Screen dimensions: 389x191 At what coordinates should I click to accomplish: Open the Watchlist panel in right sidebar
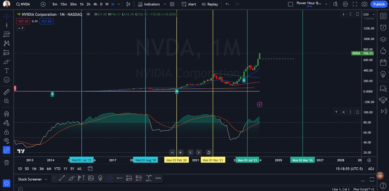383,16
